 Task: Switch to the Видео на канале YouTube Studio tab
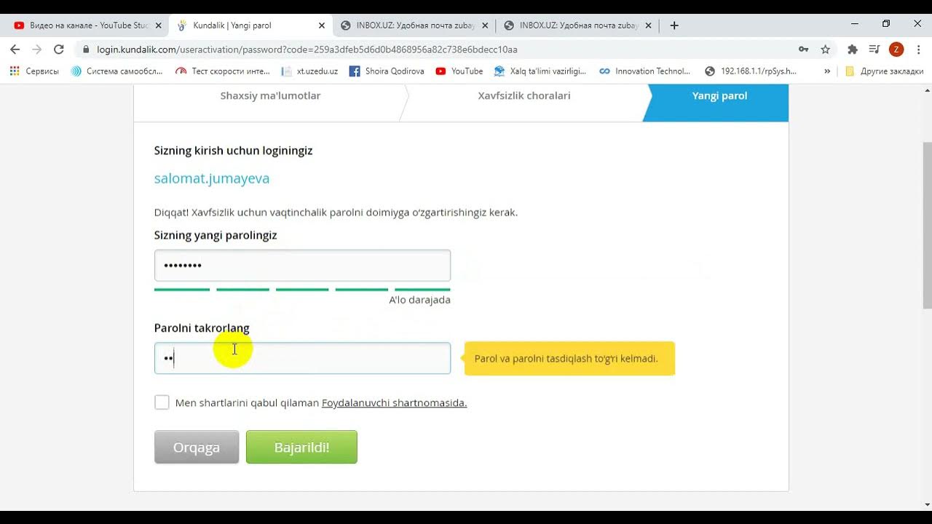click(x=87, y=25)
